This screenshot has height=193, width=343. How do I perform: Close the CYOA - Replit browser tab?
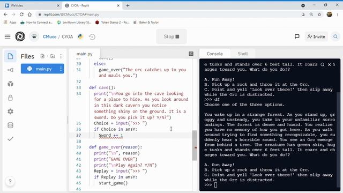click(x=118, y=5)
